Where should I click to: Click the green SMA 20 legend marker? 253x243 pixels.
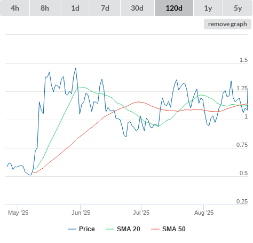tap(110, 229)
